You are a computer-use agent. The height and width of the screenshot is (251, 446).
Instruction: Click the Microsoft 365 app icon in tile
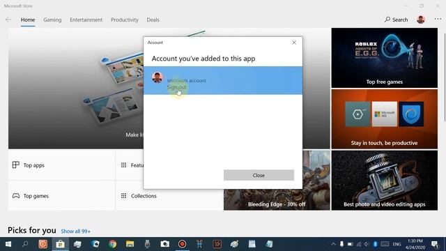(x=384, y=114)
